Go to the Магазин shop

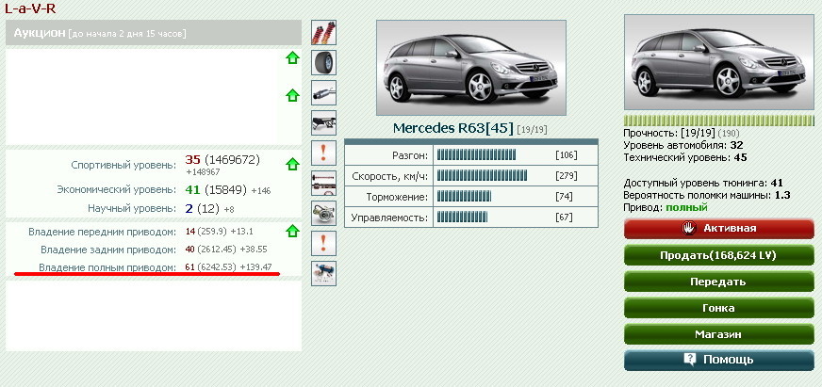coord(718,334)
